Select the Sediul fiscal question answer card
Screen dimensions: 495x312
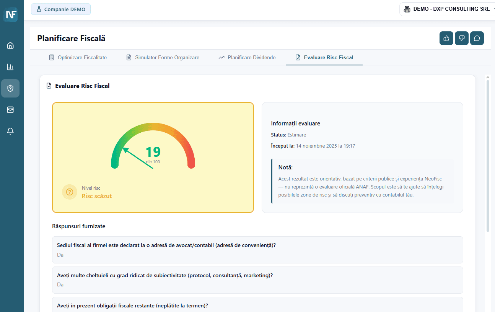point(257,250)
